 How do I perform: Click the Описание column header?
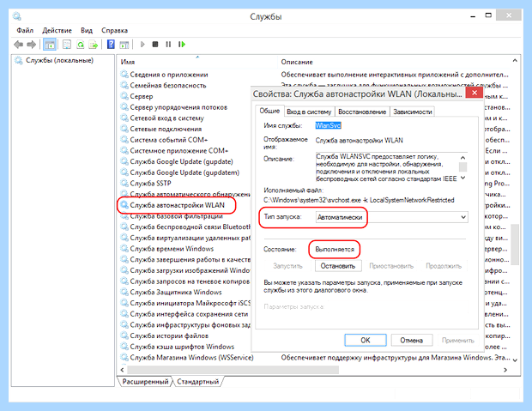coord(297,62)
